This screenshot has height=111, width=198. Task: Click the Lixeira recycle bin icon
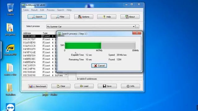pyautogui.click(x=10, y=9)
